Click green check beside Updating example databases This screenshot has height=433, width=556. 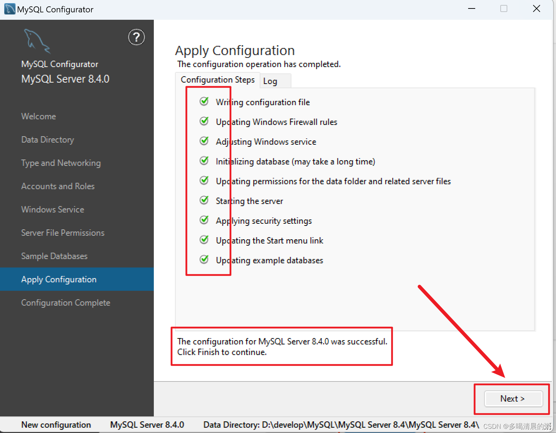[x=204, y=260]
